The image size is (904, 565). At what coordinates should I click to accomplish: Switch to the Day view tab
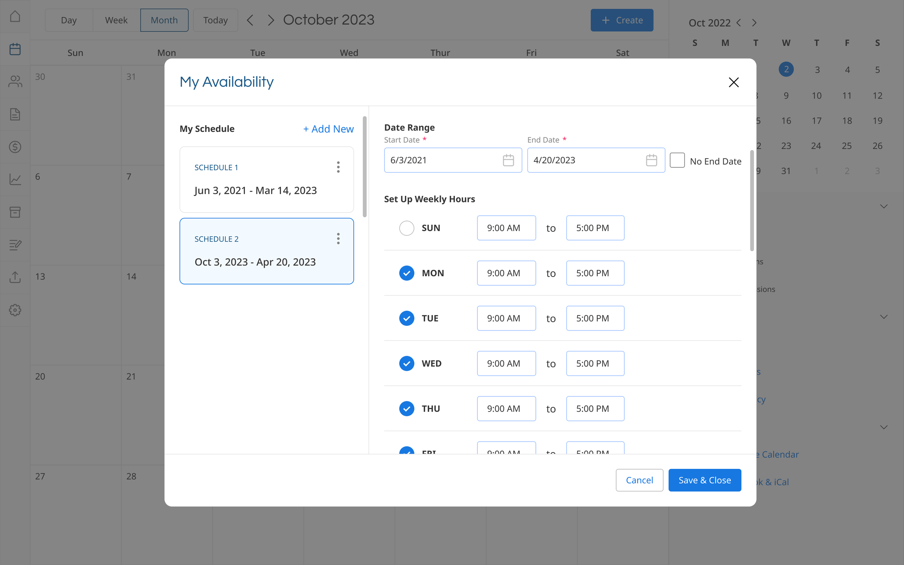tap(69, 20)
